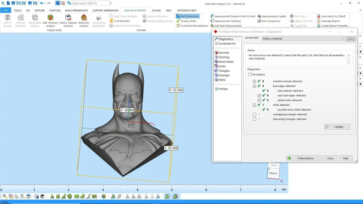Switch to the FIX tab
363x204 pixels.
[28, 10]
